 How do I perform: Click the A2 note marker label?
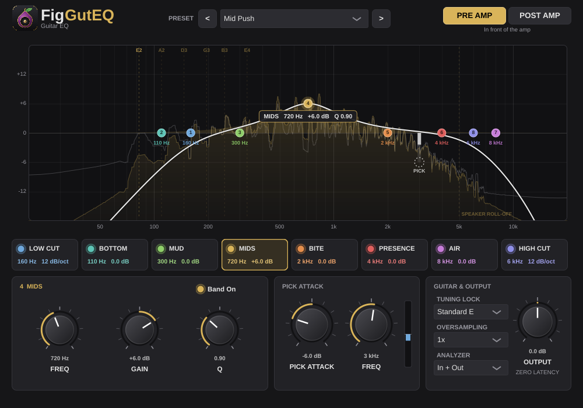click(x=161, y=50)
